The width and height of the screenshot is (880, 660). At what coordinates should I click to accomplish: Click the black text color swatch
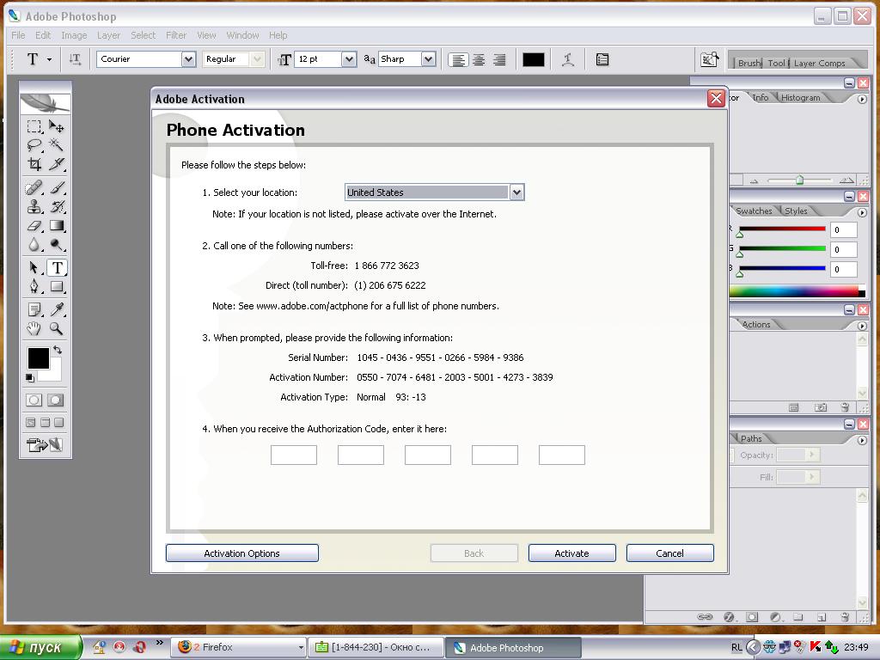pyautogui.click(x=534, y=59)
